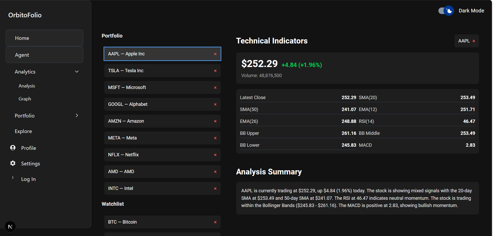Select INTC — Intel in portfolio
This screenshot has width=493, height=236.
point(162,188)
